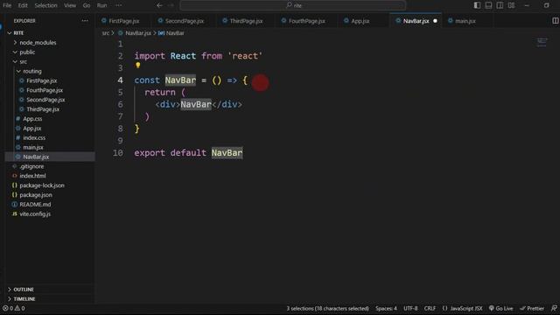Open the View menu
The width and height of the screenshot is (560, 315).
click(x=70, y=5)
